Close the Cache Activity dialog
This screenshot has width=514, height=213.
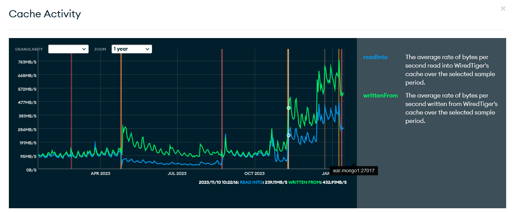point(503,8)
